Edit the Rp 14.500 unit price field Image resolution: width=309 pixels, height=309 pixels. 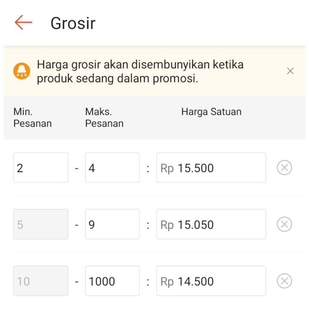coord(211,281)
